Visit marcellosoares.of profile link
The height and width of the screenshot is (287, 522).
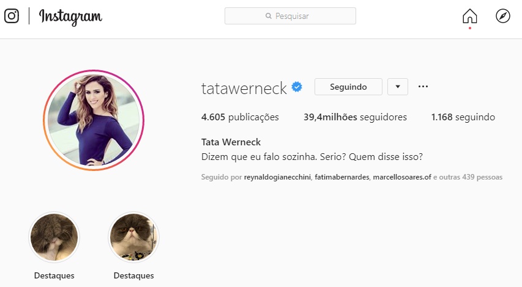tap(402, 177)
